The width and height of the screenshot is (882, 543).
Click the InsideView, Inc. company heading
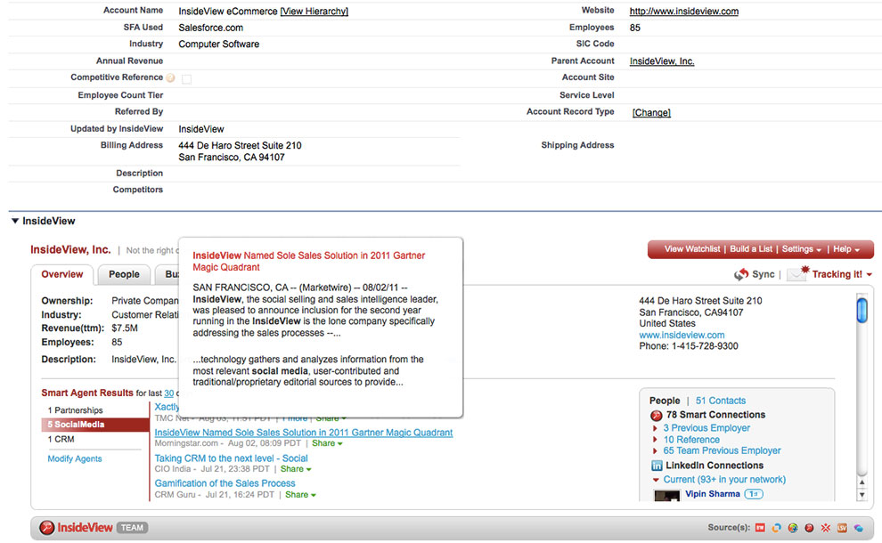click(x=70, y=249)
